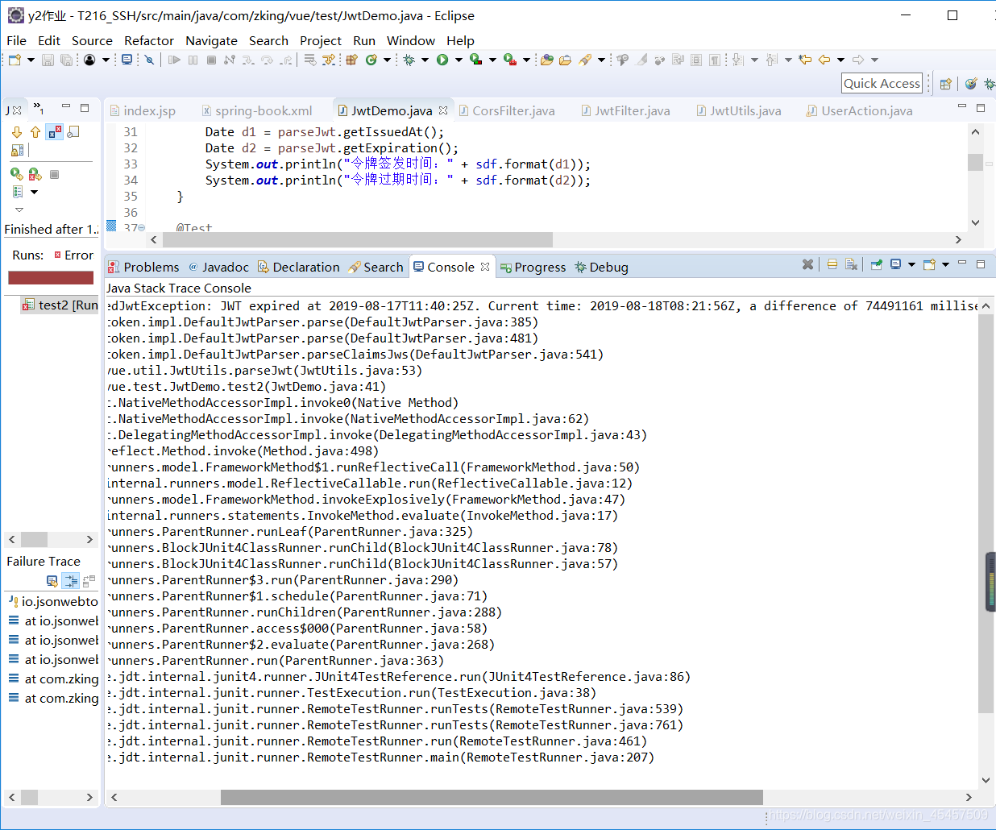Toggle Scroll Lock in the JUnit view
This screenshot has height=830, width=996.
17,150
